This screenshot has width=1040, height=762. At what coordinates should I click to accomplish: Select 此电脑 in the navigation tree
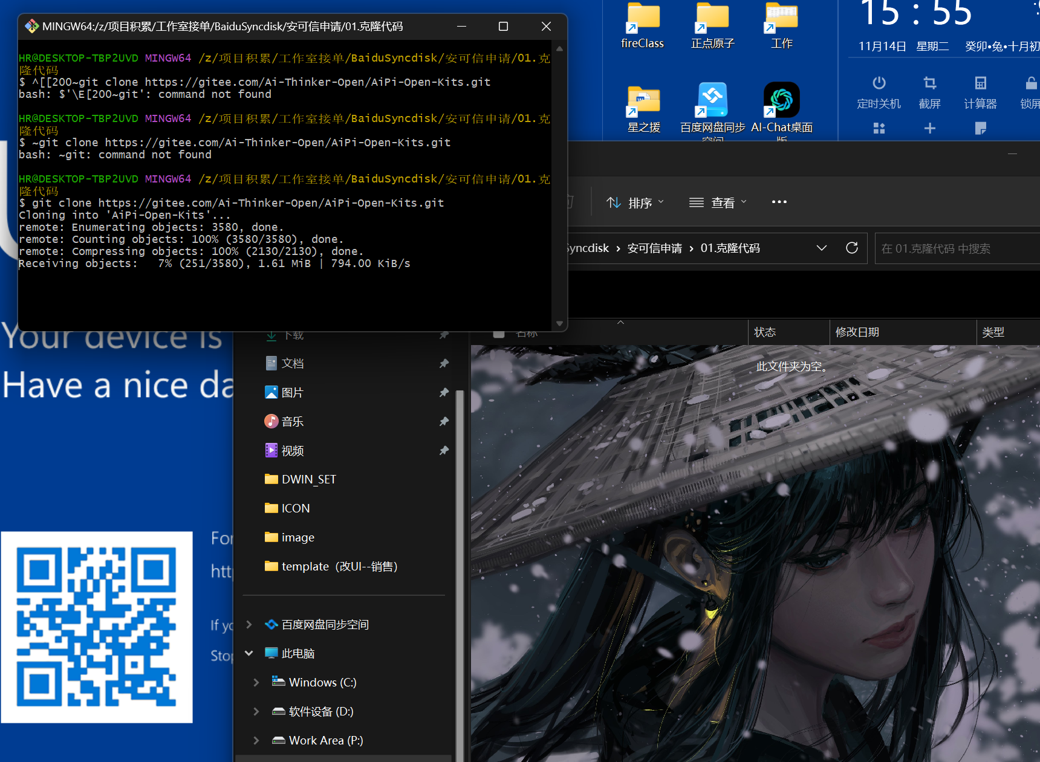tap(290, 653)
